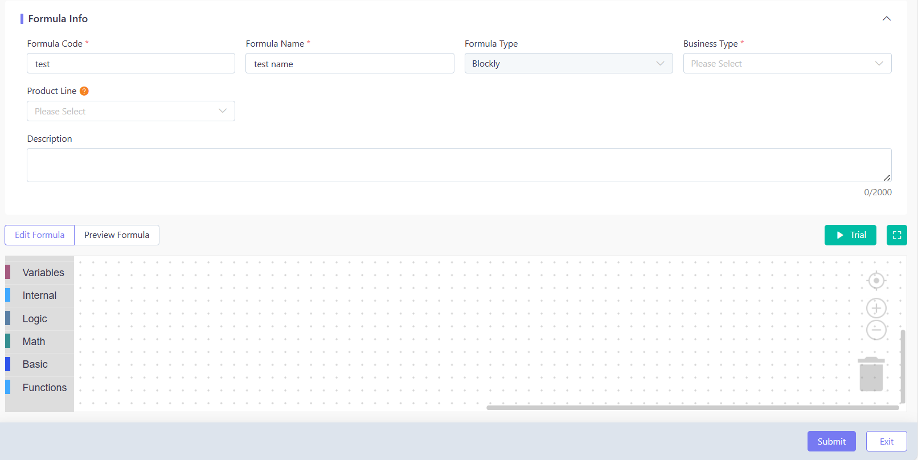Open the Internal block category
918x460 pixels.
pos(39,295)
